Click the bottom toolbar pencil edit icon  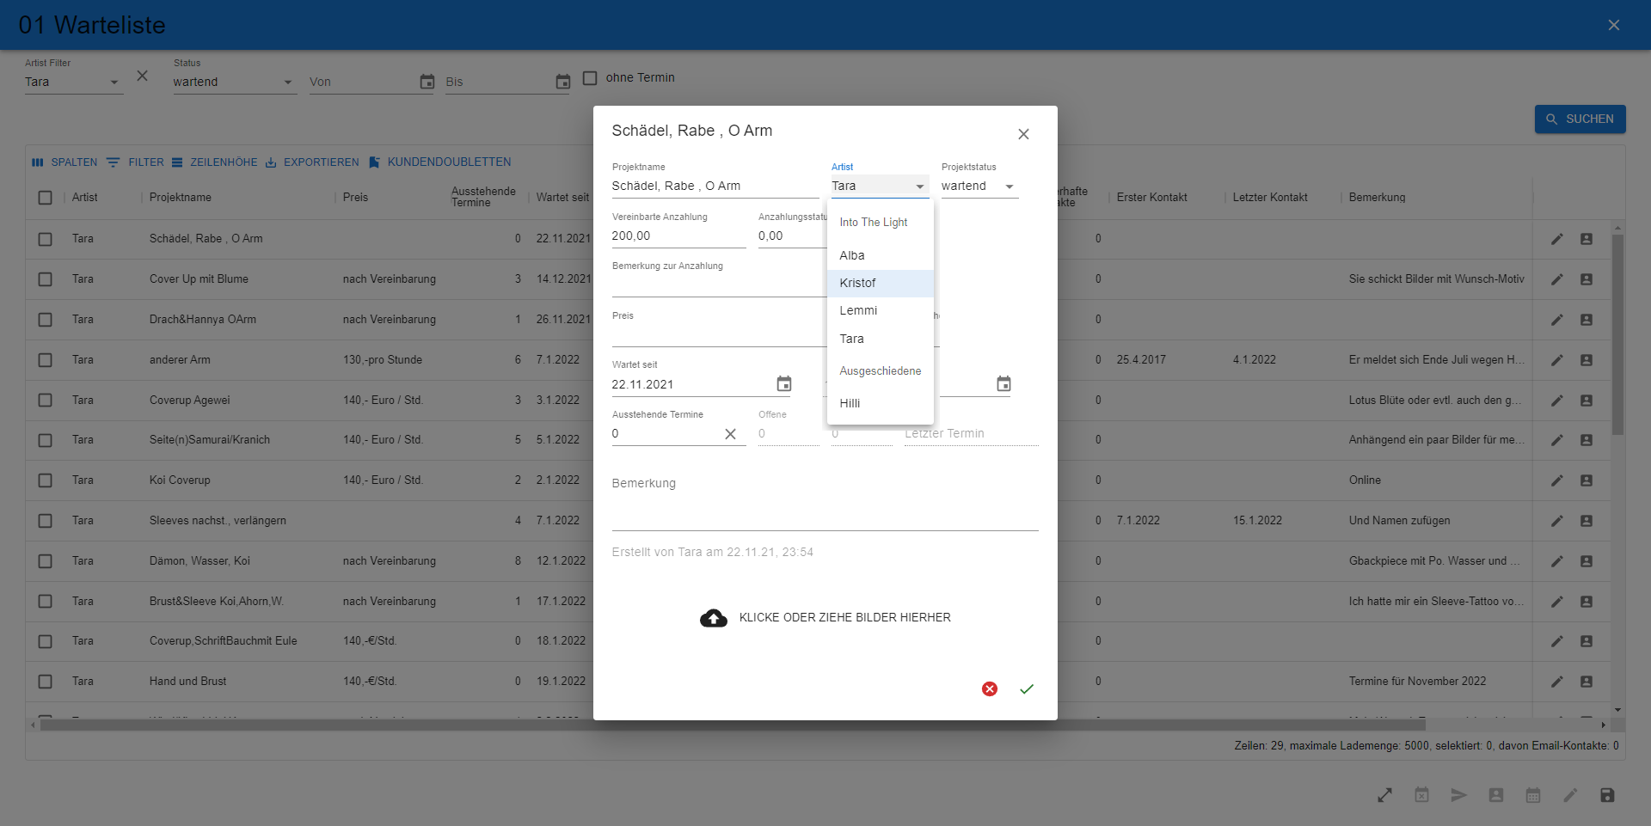1570,795
